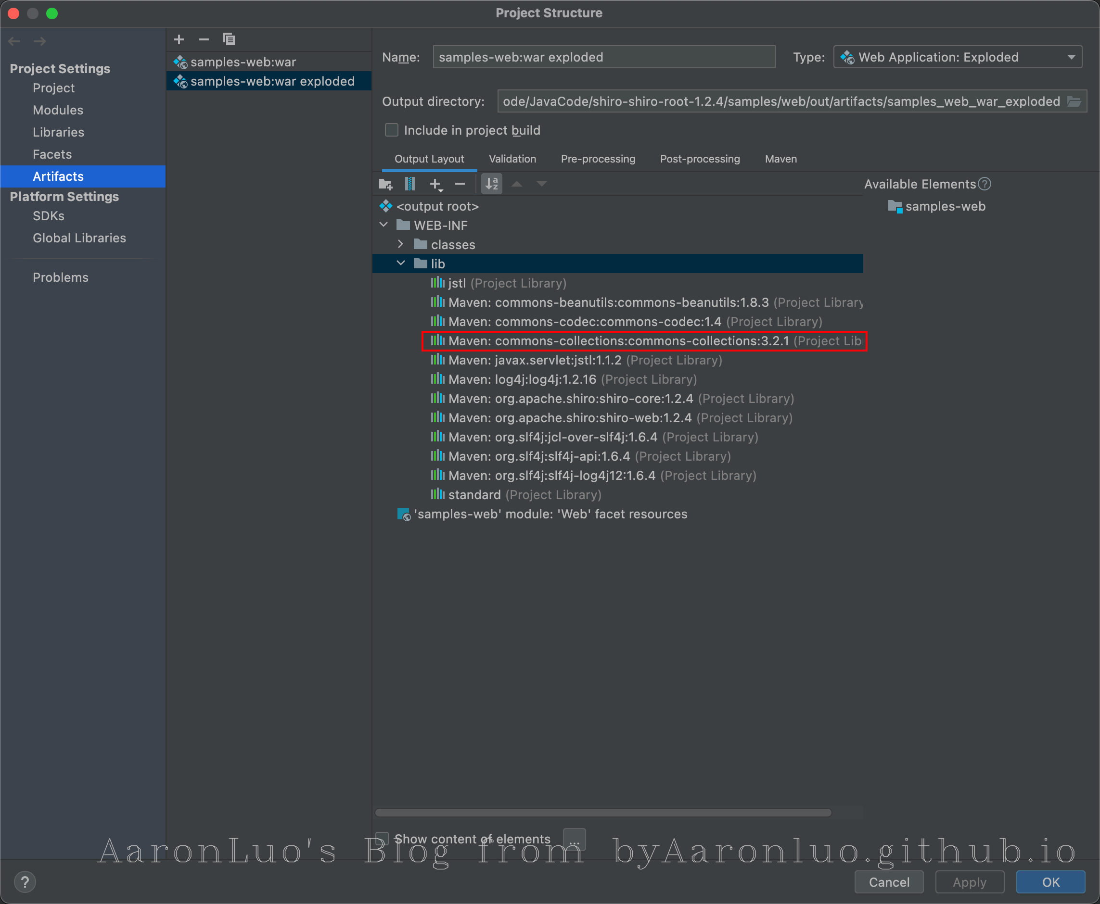Open the add copy of dropdown
Viewport: 1100px width, 904px height.
(435, 184)
